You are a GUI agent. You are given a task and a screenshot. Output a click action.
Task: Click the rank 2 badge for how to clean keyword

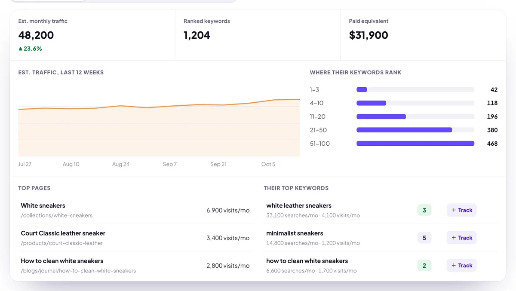[x=424, y=265]
